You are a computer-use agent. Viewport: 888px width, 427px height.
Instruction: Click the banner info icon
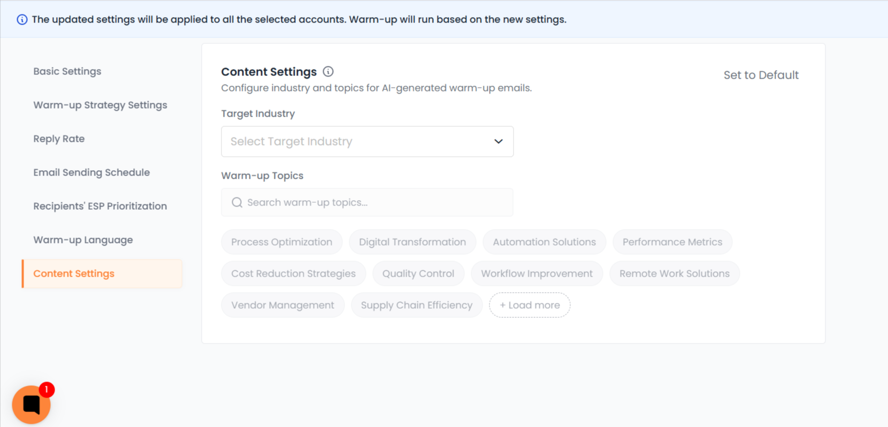click(22, 20)
